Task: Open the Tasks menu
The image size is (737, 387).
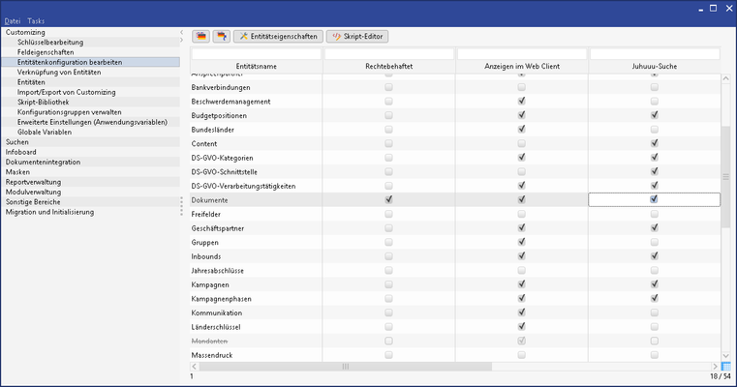Action: pyautogui.click(x=35, y=20)
